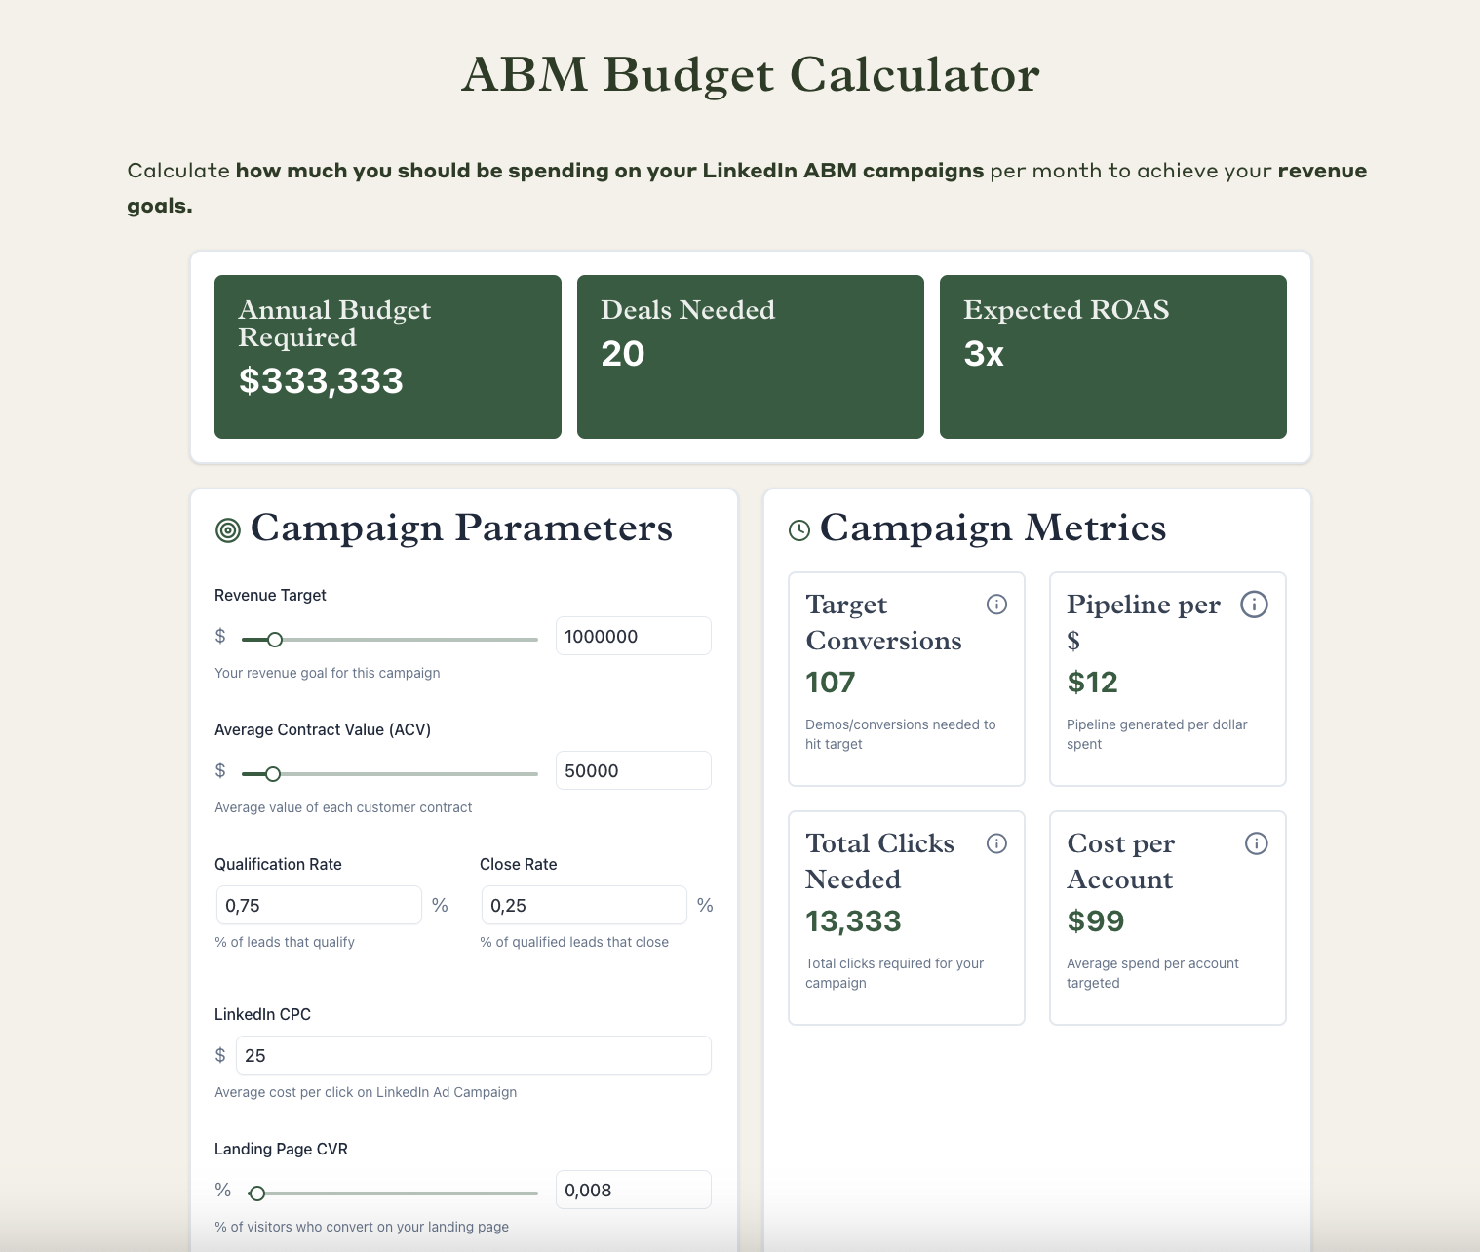1480x1252 pixels.
Task: Click the $99 Cost per Account value
Action: 1096,920
